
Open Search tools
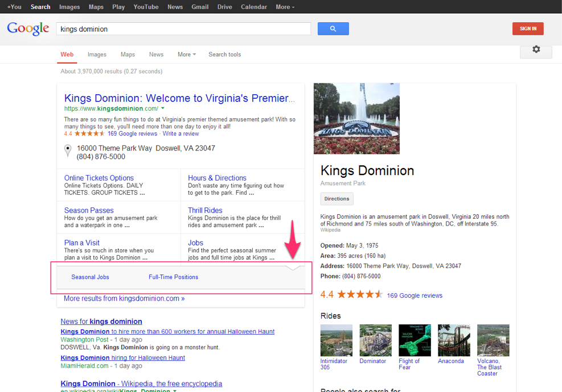pyautogui.click(x=225, y=55)
